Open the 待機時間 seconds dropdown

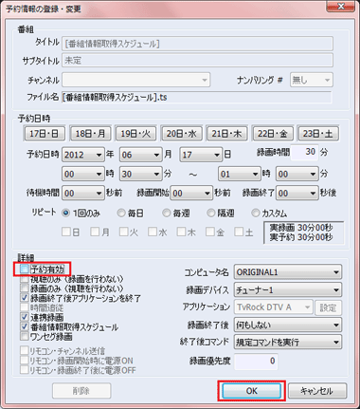tap(83, 193)
